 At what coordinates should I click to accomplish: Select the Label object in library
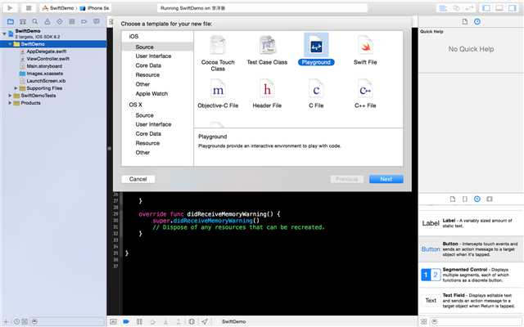click(472, 223)
